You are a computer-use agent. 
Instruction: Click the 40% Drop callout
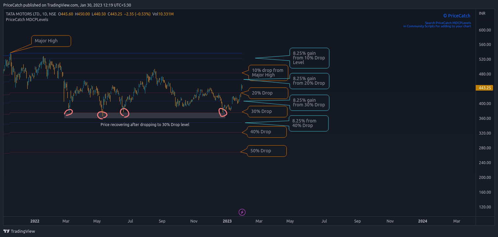click(267, 132)
